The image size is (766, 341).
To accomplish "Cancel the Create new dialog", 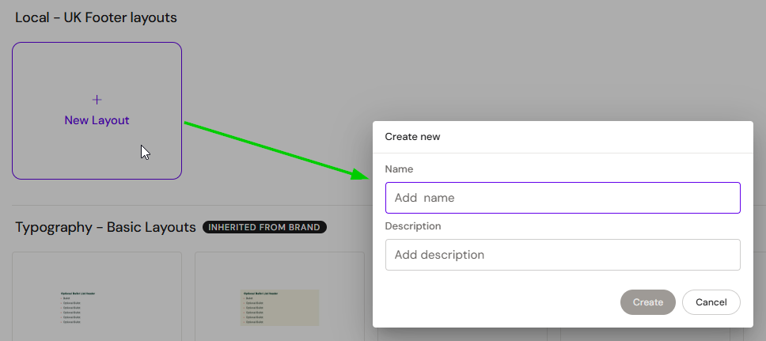I will point(711,302).
